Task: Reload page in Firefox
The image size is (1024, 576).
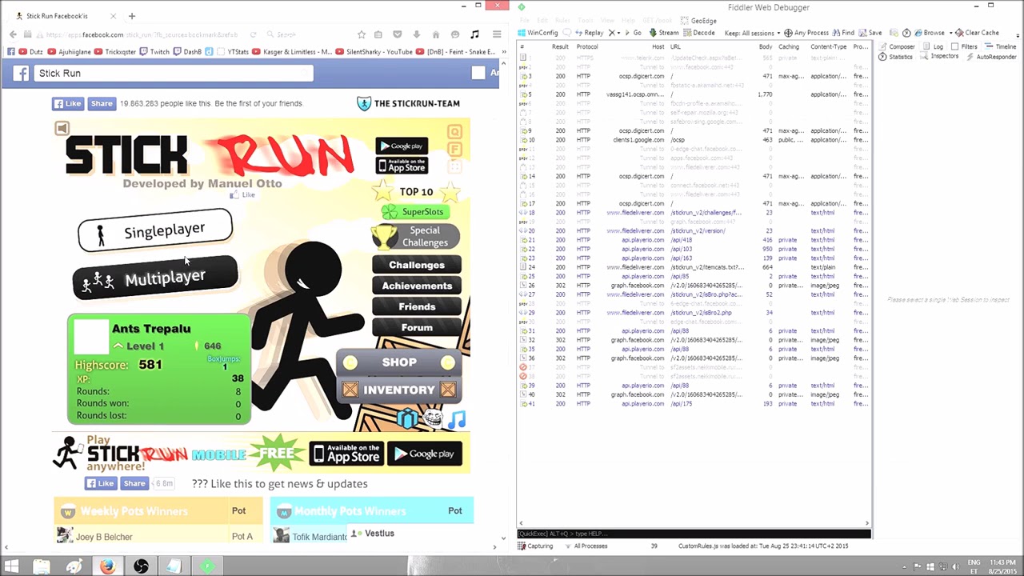Action: (253, 34)
